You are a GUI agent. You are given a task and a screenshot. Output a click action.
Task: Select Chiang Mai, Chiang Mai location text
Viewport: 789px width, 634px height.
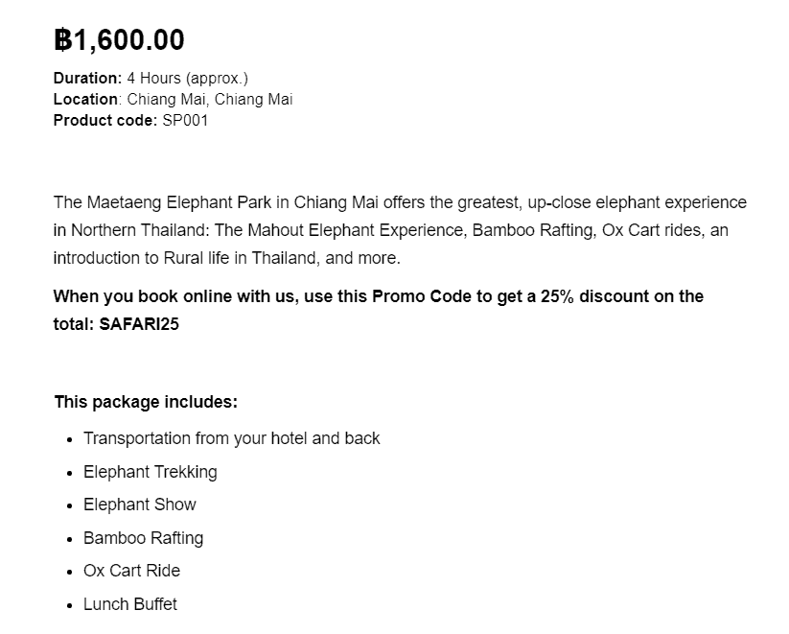[210, 99]
